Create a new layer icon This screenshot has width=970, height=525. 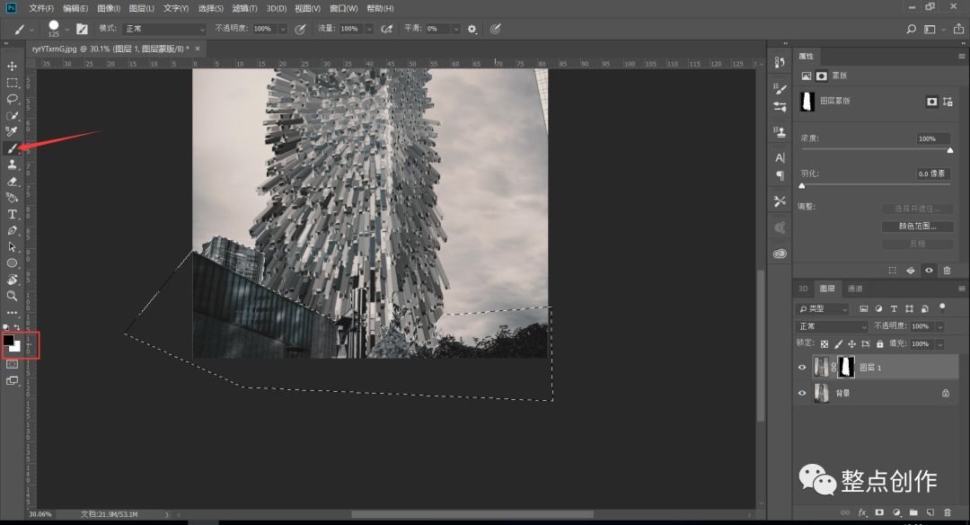pyautogui.click(x=930, y=512)
